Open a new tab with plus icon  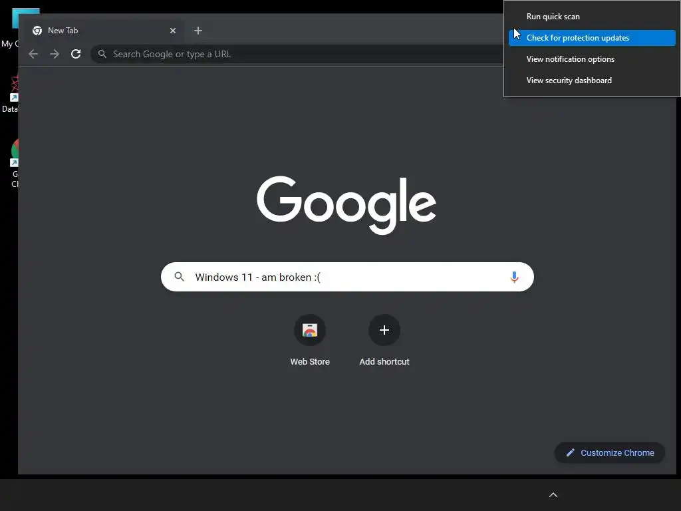(x=198, y=31)
